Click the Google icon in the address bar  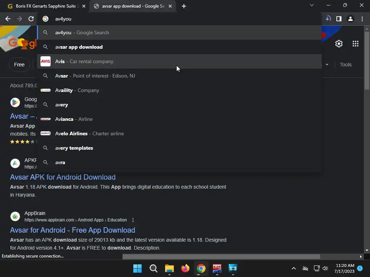coord(46,19)
